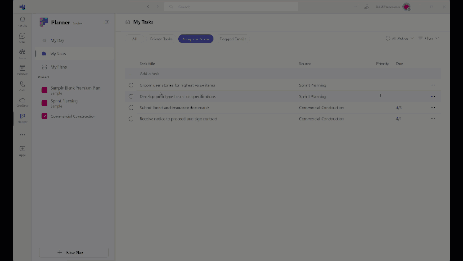Screen dimensions: 463x261
Task: Click the account profile avatar
Action: pyautogui.click(x=406, y=7)
